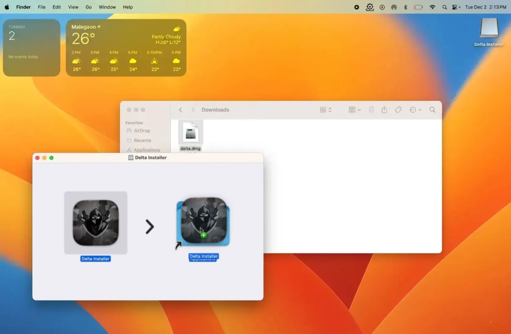Open the File menu
Image resolution: width=511 pixels, height=334 pixels.
pyautogui.click(x=41, y=7)
